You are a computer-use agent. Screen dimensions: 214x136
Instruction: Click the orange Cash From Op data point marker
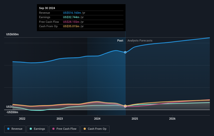[x=125, y=106]
